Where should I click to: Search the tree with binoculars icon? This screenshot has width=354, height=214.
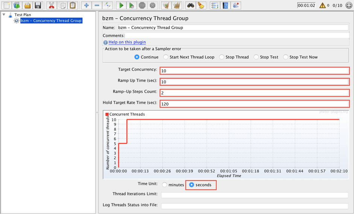(x=191, y=5)
